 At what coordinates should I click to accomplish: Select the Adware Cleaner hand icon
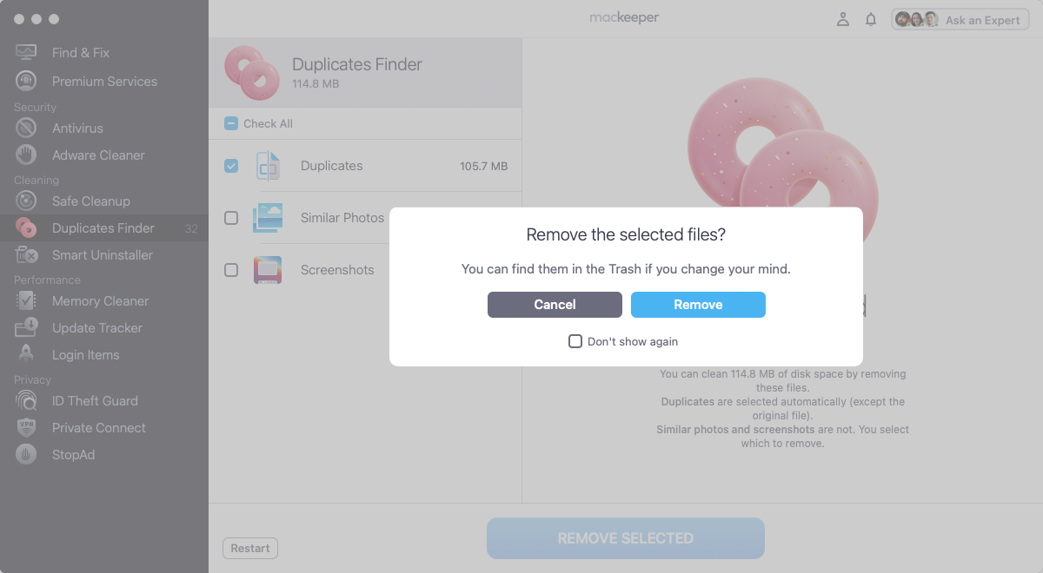coord(26,155)
